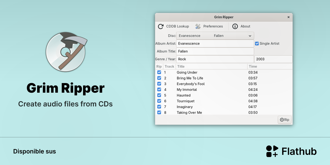The image size is (330, 165).
Task: Expand the Disc dropdown
Action: (x=215, y=36)
